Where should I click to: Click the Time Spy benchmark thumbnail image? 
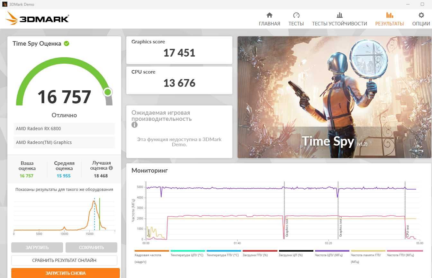point(334,97)
